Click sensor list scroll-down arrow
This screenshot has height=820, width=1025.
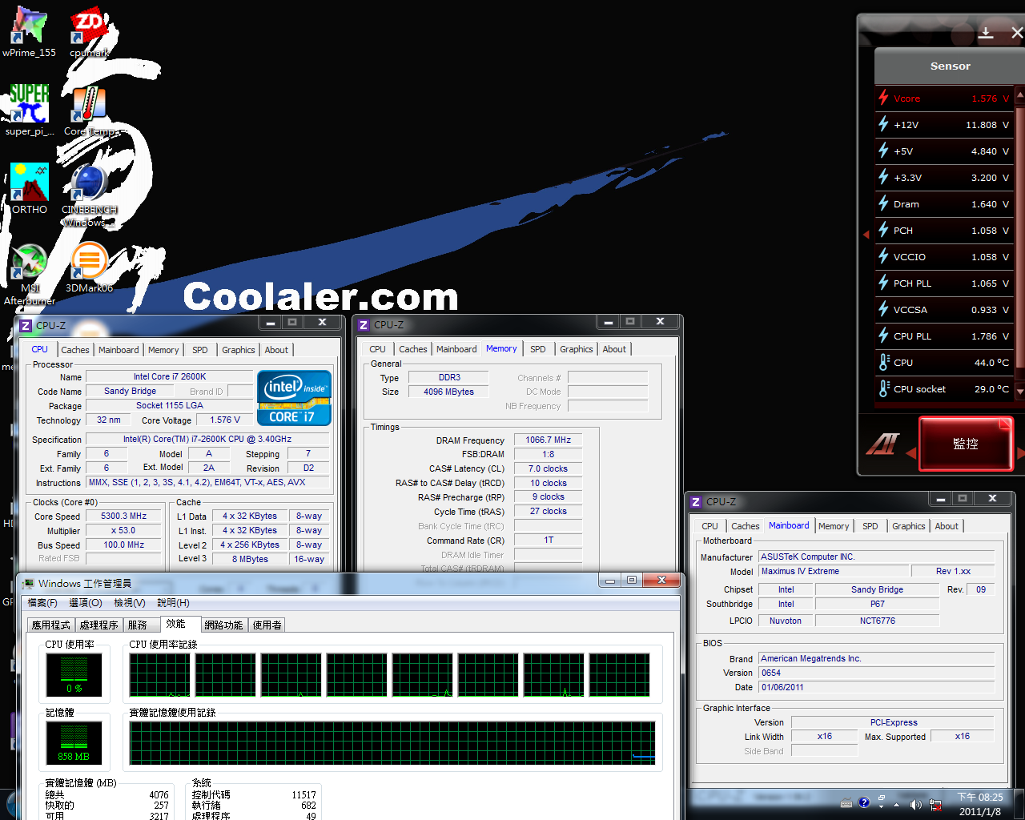click(1020, 391)
